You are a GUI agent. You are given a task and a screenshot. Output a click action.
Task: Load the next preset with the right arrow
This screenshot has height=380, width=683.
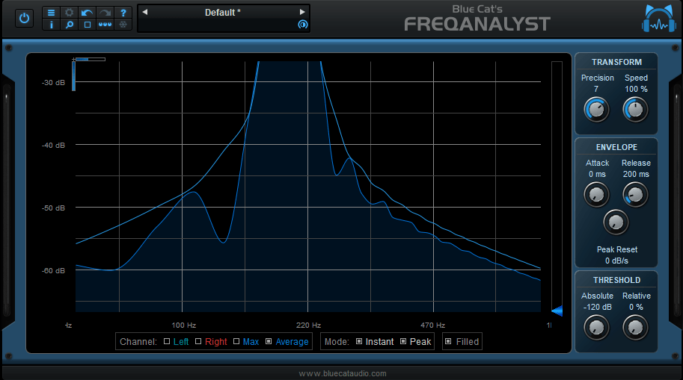point(302,12)
